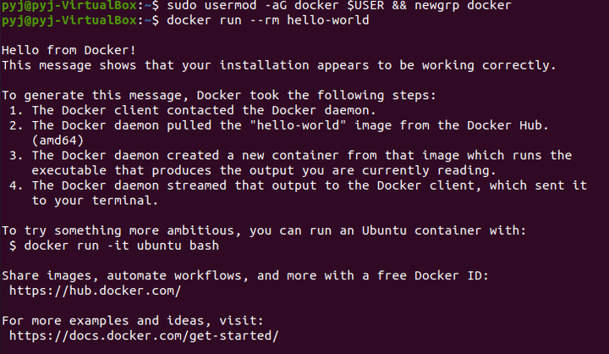Click step 2 text mentioning "hello-world" image

[279, 125]
